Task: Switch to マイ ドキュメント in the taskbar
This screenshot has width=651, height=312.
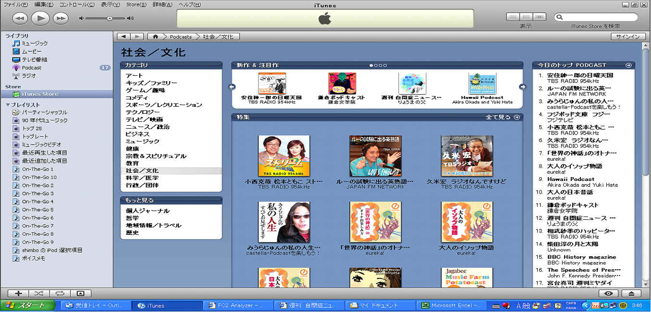Action: pos(381,305)
